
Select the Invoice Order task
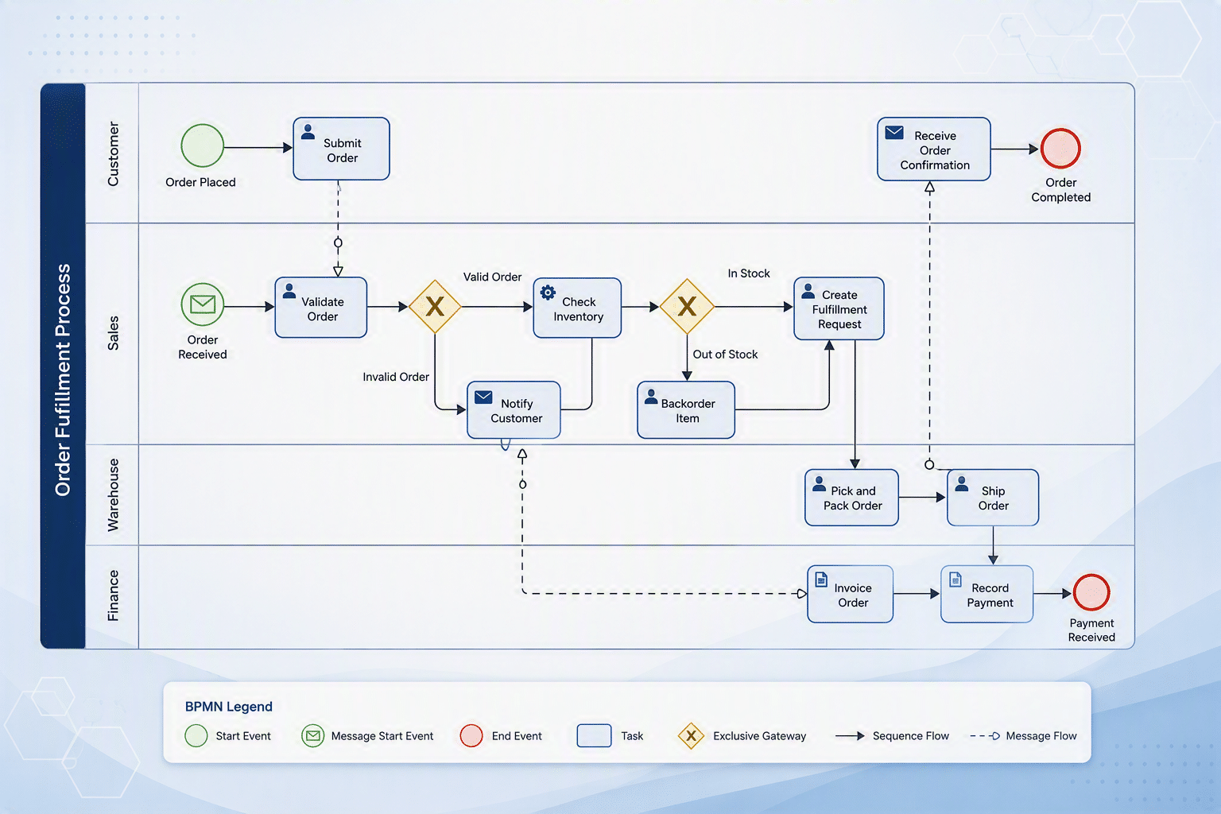pos(851,594)
